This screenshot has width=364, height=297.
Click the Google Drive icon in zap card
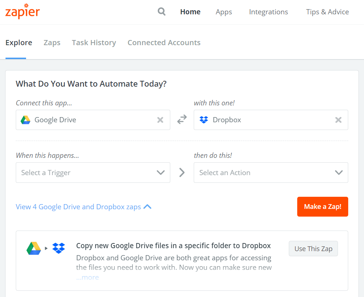pyautogui.click(x=34, y=248)
